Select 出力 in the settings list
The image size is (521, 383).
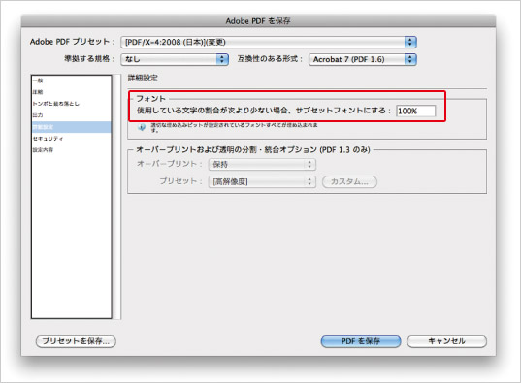[72, 115]
